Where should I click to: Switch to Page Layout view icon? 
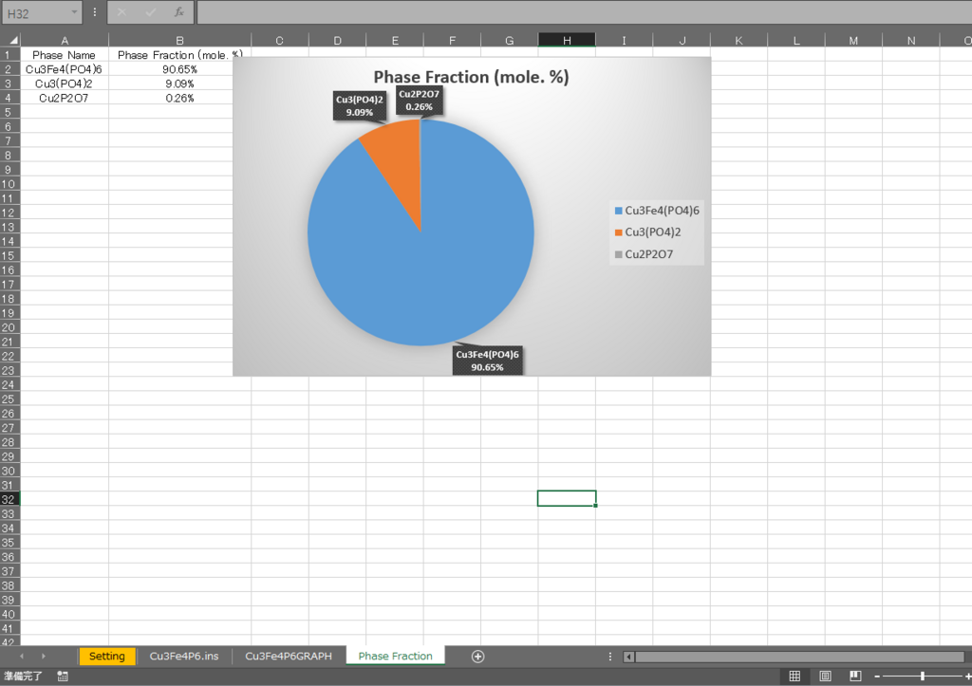point(825,677)
